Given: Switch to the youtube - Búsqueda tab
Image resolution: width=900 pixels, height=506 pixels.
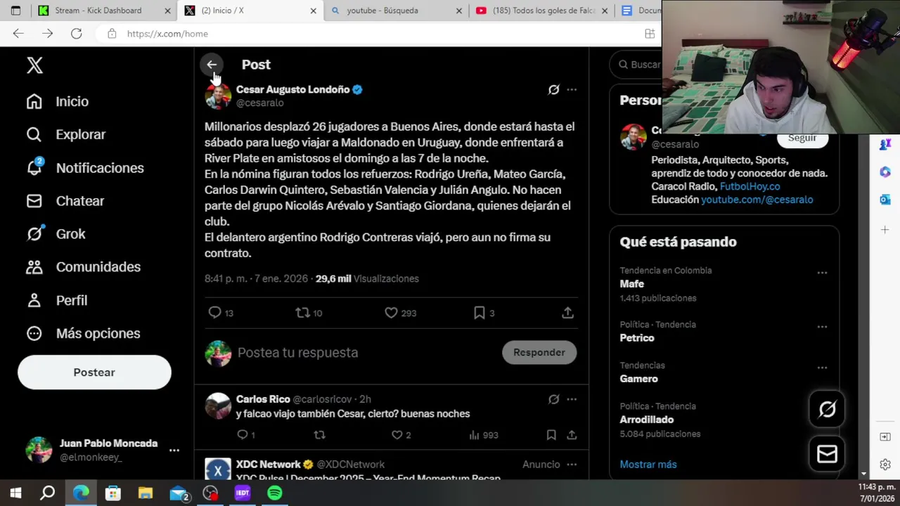Looking at the screenshot, I should click(397, 11).
